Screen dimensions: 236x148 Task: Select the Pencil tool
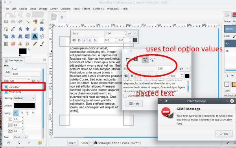click(35, 44)
